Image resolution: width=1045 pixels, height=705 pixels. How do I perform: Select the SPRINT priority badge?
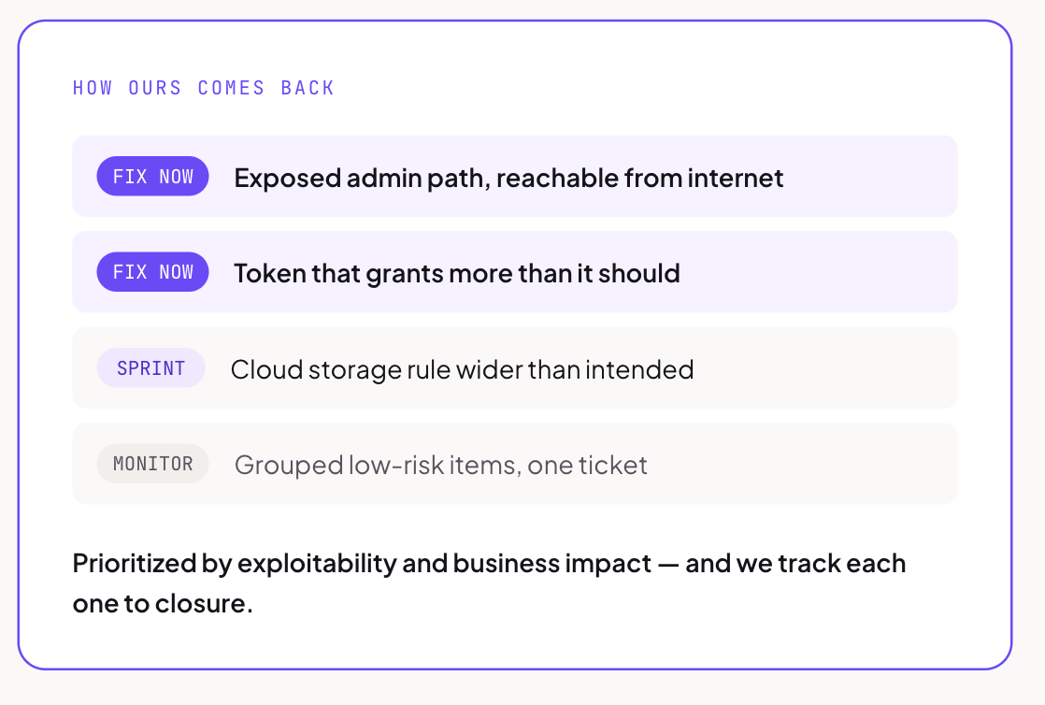(x=150, y=367)
